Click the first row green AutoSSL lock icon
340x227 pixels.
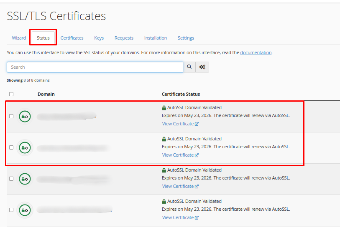[x=25, y=117]
